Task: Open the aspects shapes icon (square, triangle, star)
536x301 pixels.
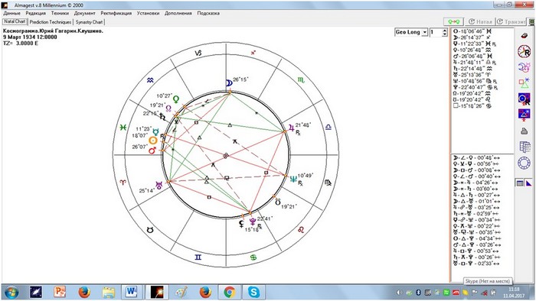Action: (x=524, y=83)
